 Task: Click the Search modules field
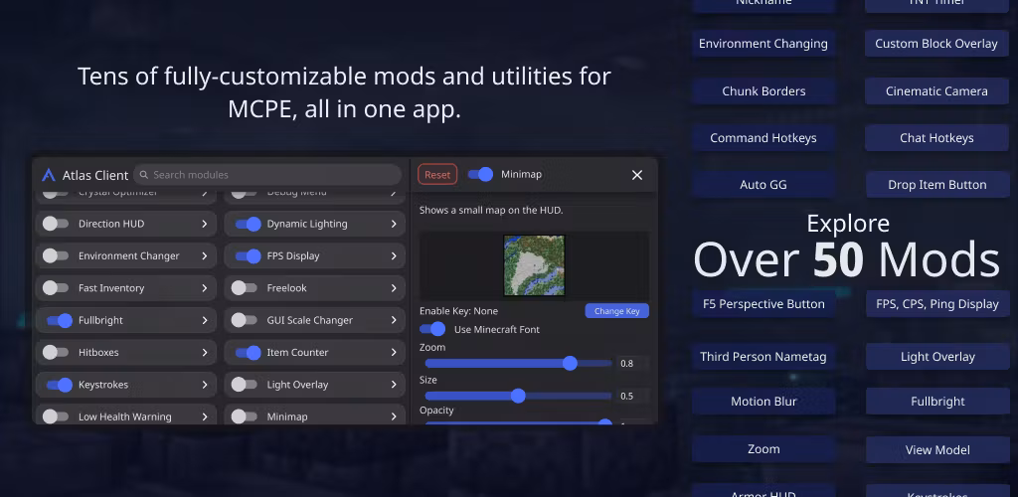267,175
